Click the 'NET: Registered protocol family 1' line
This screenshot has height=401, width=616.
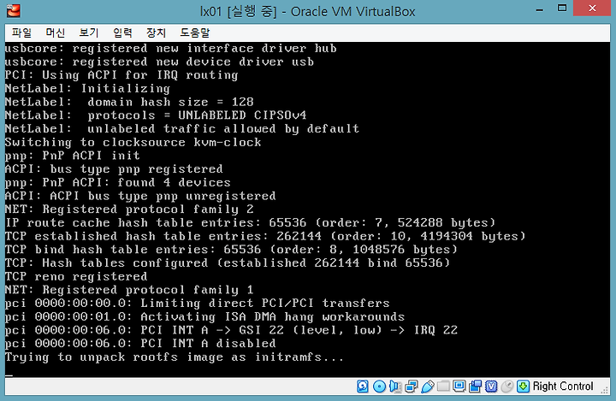coord(129,290)
